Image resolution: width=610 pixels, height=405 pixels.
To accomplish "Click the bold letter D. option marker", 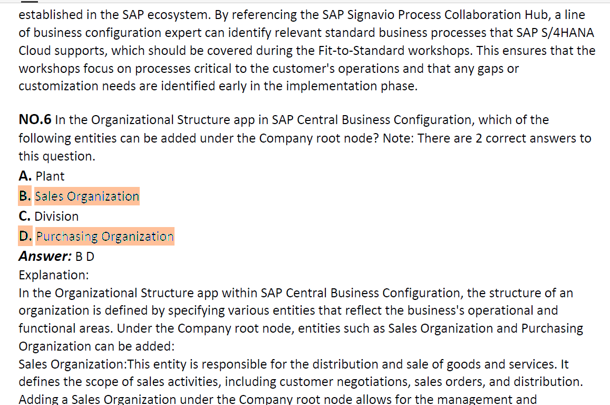I will [25, 236].
